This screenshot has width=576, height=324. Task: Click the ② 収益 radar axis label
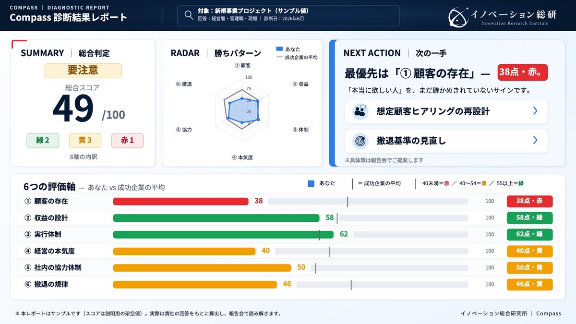[x=300, y=84]
